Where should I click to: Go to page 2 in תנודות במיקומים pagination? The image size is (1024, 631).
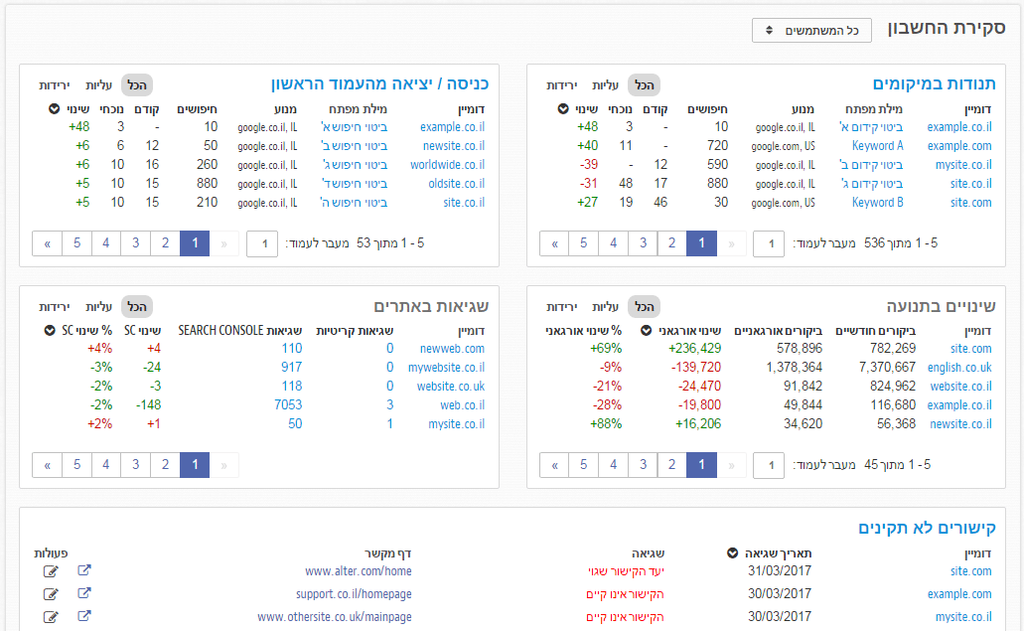(x=672, y=243)
